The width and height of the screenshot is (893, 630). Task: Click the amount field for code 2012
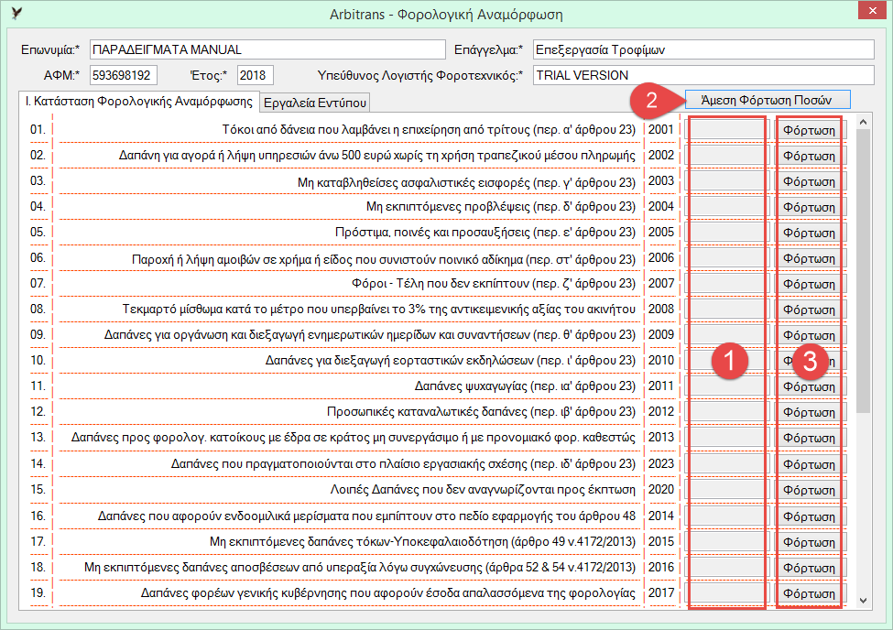pyautogui.click(x=726, y=412)
